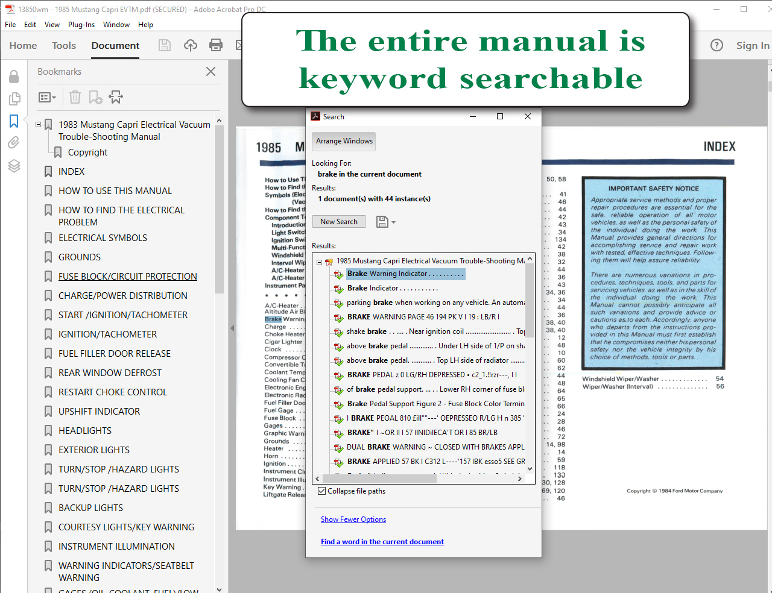Collapse the 1985 Mustang results tree node

pyautogui.click(x=320, y=262)
